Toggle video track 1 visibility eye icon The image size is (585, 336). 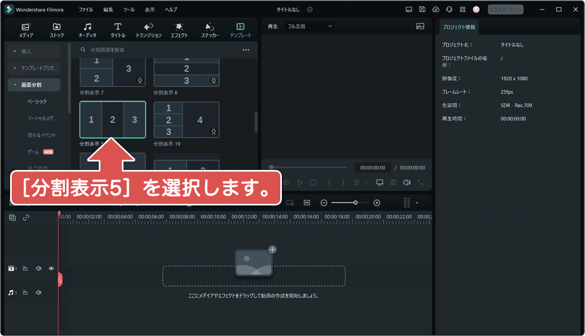52,269
